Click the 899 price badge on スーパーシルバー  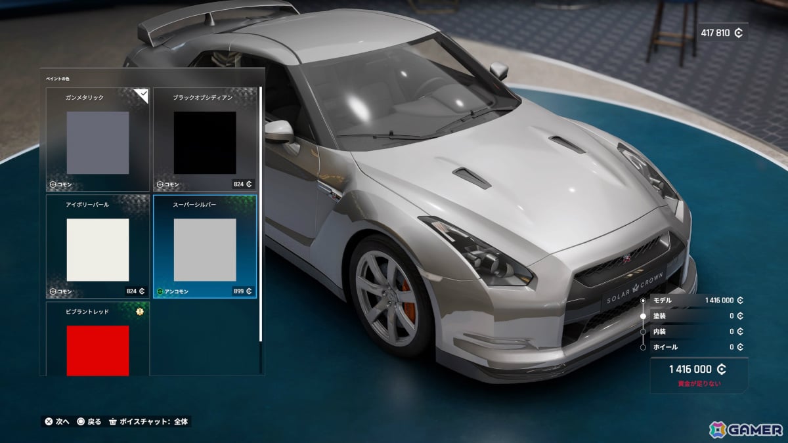coord(242,291)
